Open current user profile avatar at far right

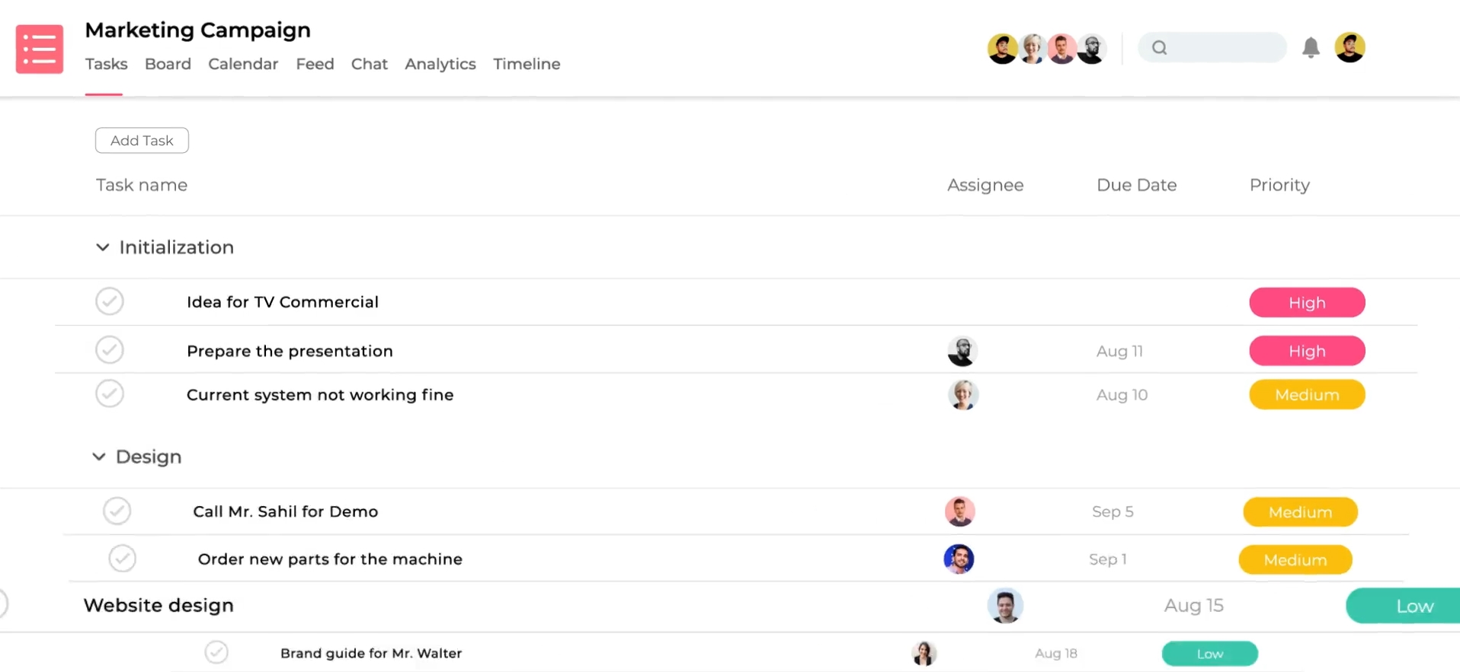pyautogui.click(x=1350, y=47)
